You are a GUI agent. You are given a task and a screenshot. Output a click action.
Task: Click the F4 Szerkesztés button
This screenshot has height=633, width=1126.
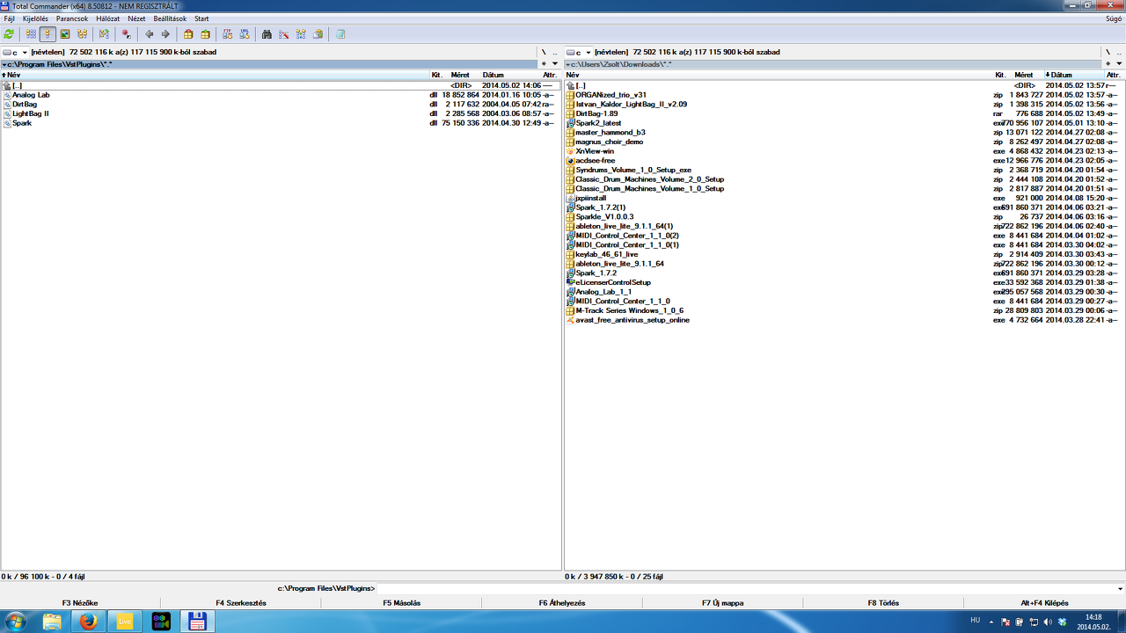coord(241,603)
